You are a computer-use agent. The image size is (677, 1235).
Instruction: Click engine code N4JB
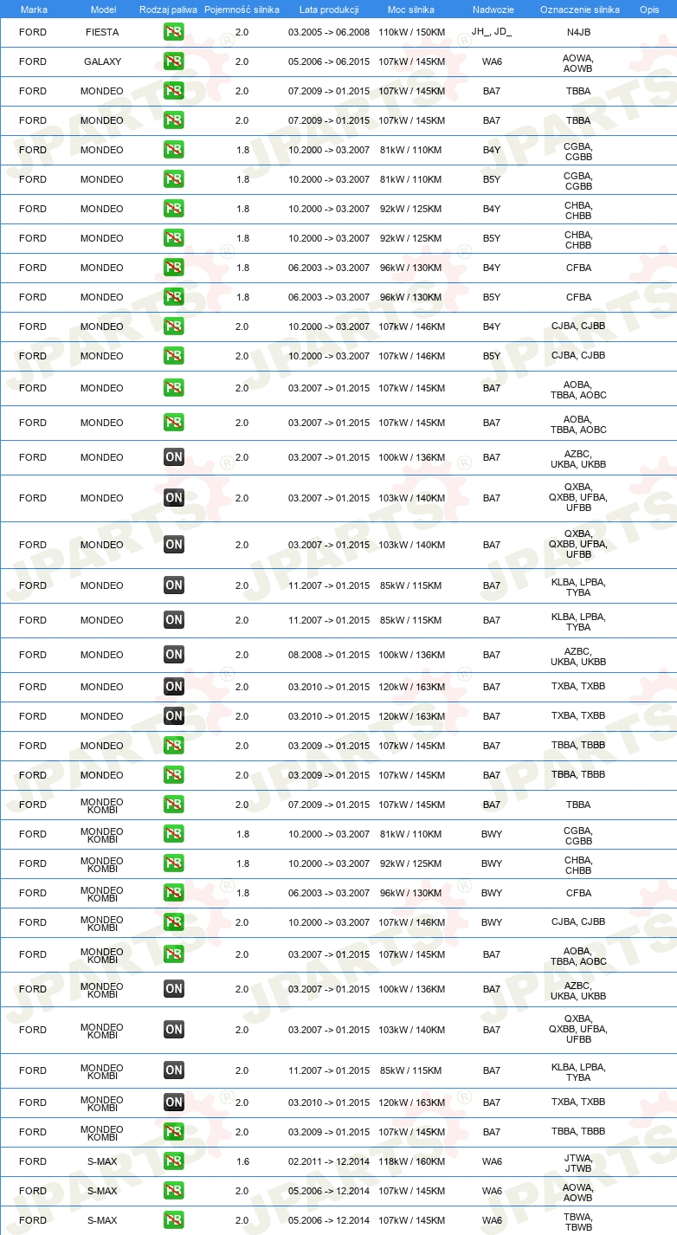tap(578, 32)
